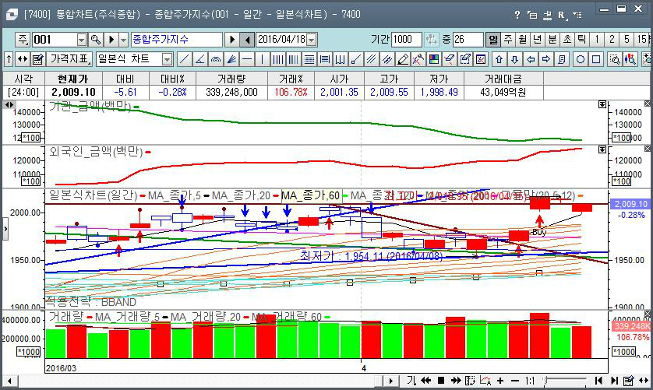Open the color palette icon in toolbar

[434, 59]
